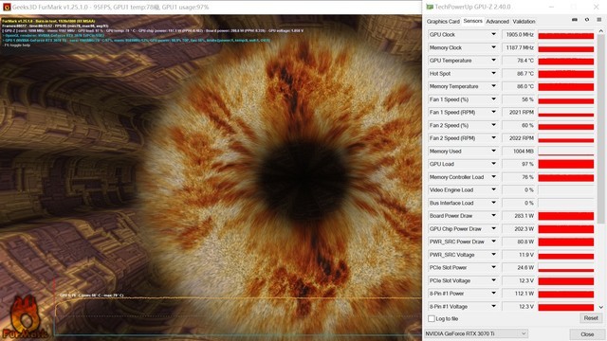Click the Memory Controller Load history graph
Screen dimensions: 607x341
coord(566,177)
